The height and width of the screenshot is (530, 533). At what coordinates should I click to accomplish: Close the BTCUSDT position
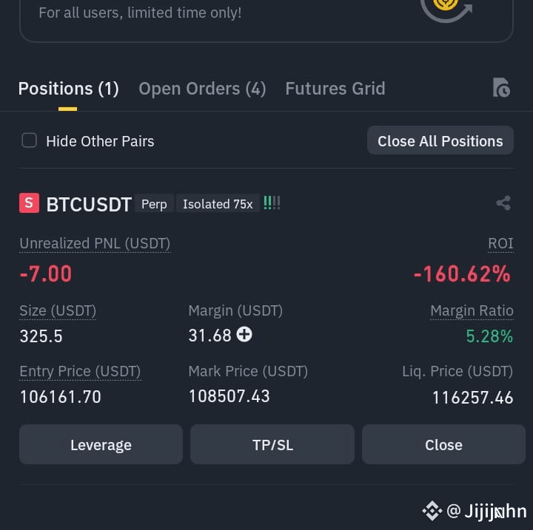pyautogui.click(x=443, y=444)
